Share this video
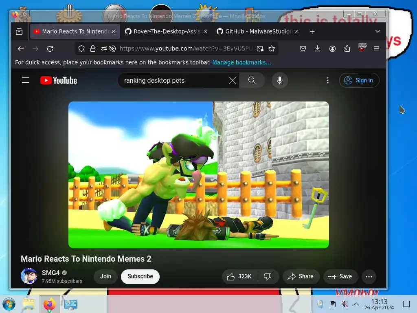 coord(301,277)
